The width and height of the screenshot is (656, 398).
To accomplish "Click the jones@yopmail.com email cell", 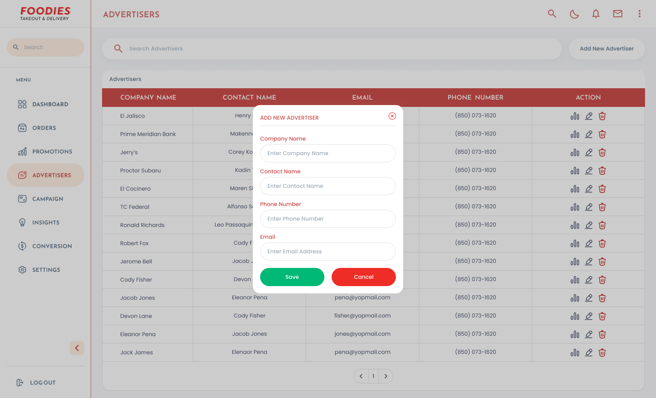I will pyautogui.click(x=363, y=334).
